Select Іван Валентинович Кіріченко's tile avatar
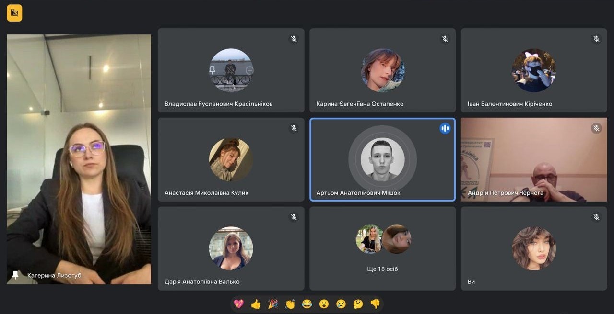This screenshot has width=614, height=314. pyautogui.click(x=534, y=70)
